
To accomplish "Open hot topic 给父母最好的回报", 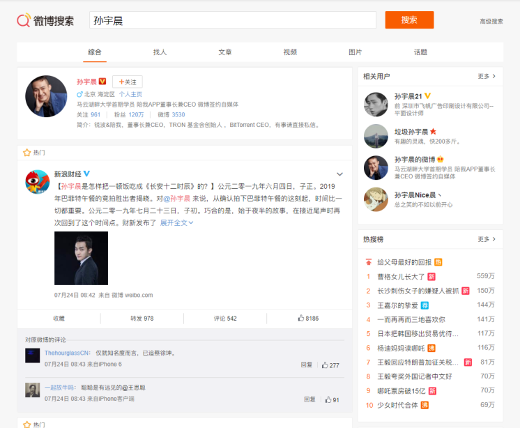I will point(404,262).
